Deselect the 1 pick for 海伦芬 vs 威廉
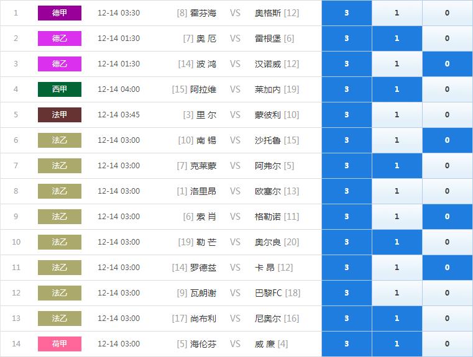 click(x=397, y=344)
